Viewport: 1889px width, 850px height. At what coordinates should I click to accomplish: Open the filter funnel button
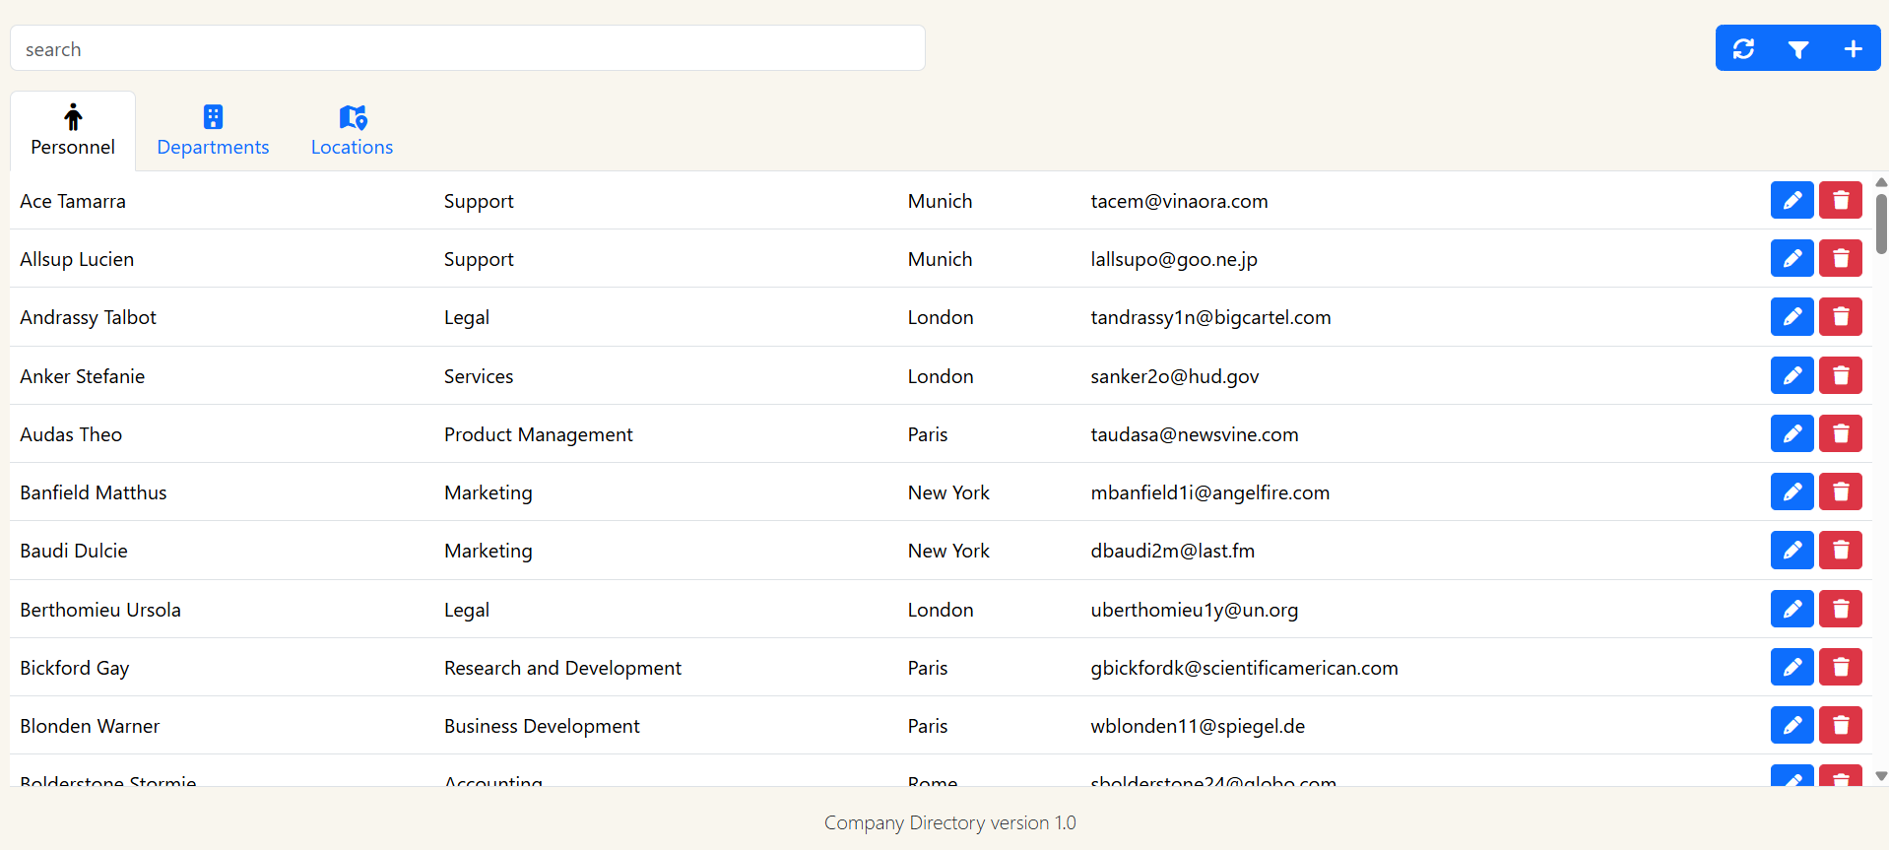pos(1797,48)
